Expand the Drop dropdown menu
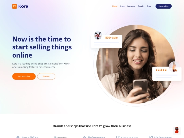184x138 pixels. pos(149,6)
